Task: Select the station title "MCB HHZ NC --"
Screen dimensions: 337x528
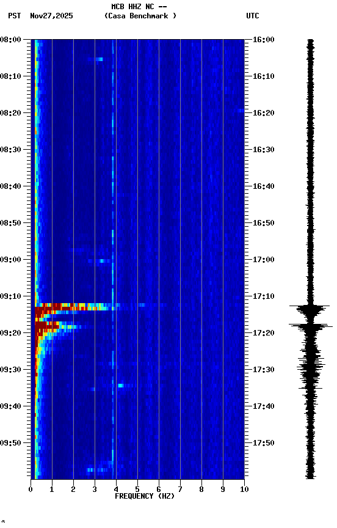Action: coord(139,6)
